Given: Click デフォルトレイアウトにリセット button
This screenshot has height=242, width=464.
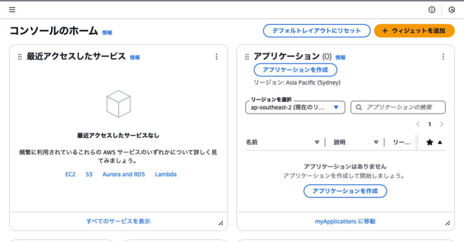Looking at the screenshot, I should tap(316, 31).
